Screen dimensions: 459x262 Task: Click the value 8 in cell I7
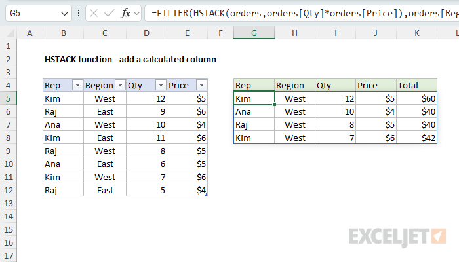tap(335, 125)
